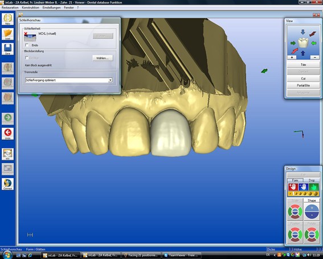Adjust the tool size dot slider

(303, 193)
